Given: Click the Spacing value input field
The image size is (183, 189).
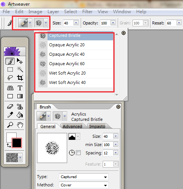Looking at the screenshot, I should pos(108,153).
